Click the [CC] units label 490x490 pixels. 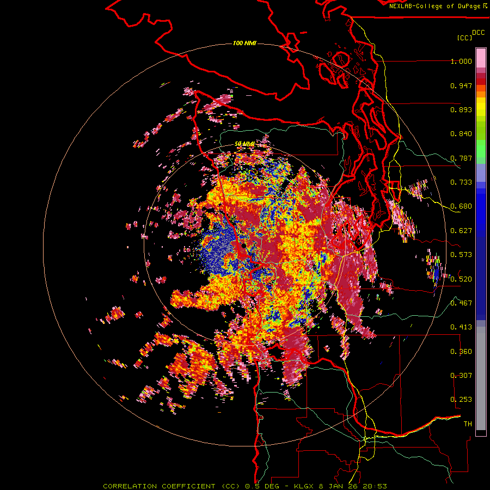click(464, 38)
